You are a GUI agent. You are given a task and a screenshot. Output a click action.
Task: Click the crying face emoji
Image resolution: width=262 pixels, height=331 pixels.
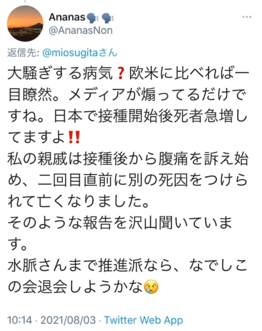151,286
